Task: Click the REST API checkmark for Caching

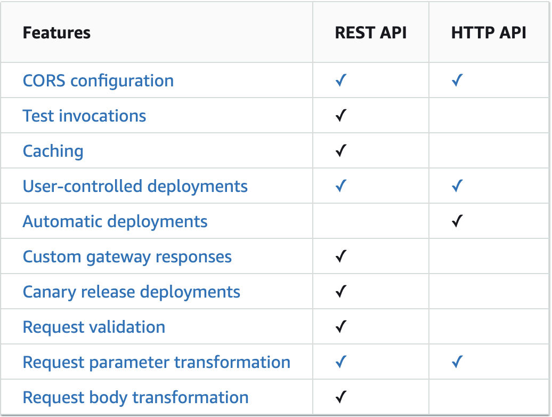Action: coord(341,151)
